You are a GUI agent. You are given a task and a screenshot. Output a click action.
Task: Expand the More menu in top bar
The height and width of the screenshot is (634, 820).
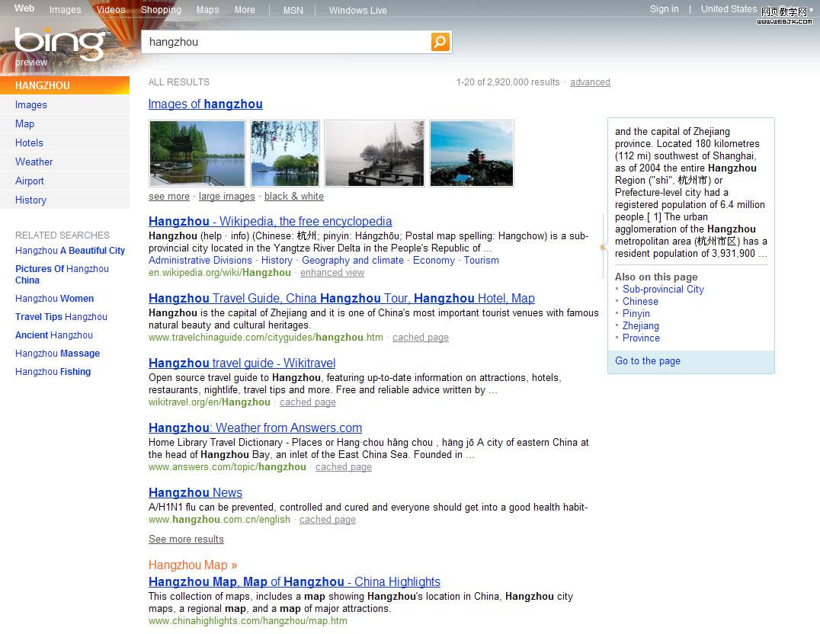tap(245, 10)
